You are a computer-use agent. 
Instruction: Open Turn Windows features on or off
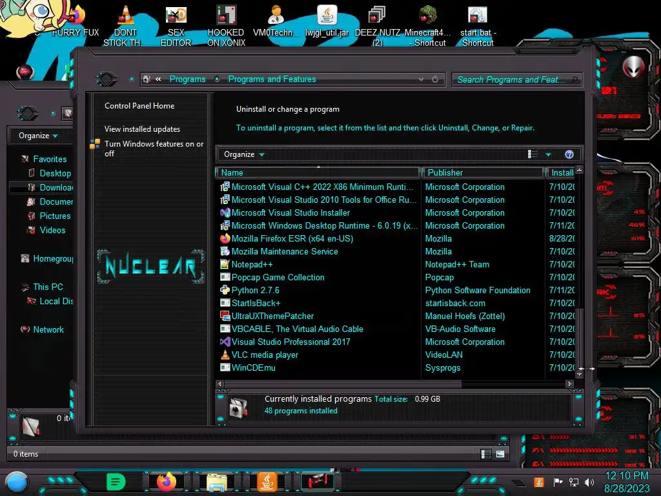[154, 149]
